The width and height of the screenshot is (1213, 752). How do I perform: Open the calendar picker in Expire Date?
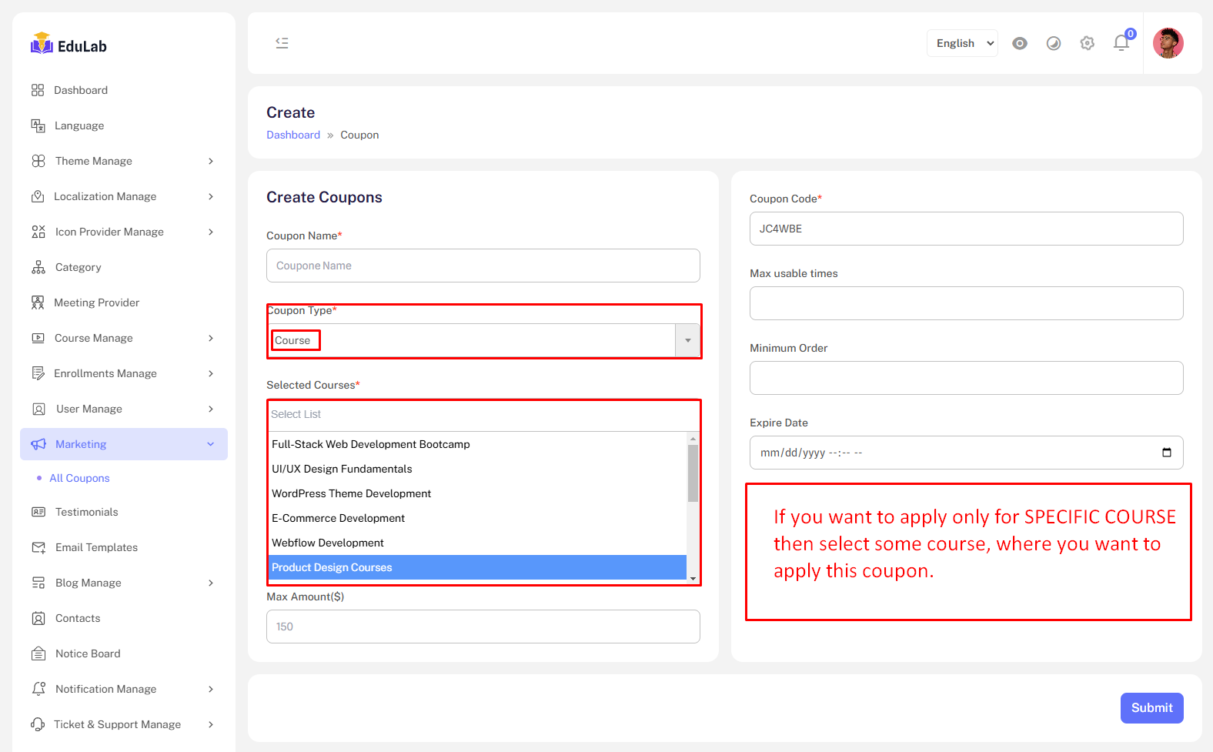pos(1166,453)
